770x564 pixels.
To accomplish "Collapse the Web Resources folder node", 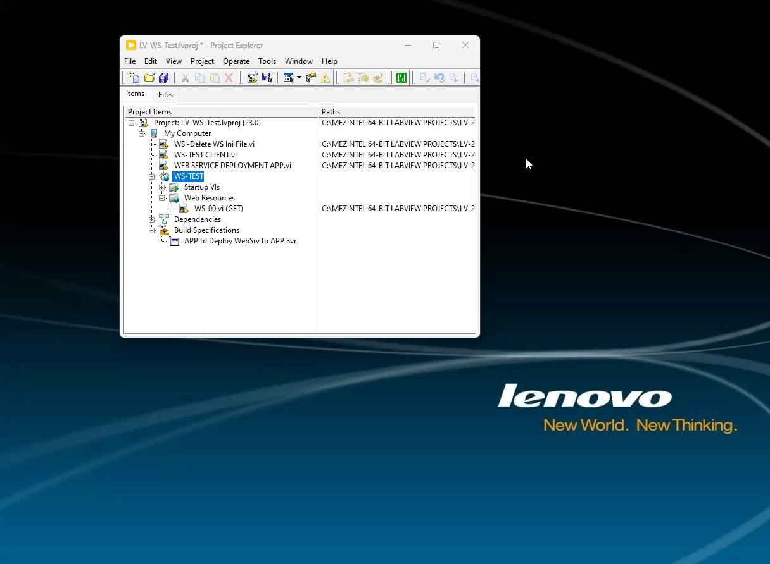I will click(x=162, y=198).
